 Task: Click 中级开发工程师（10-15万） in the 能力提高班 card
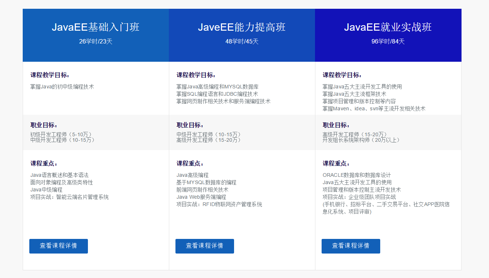click(x=210, y=134)
